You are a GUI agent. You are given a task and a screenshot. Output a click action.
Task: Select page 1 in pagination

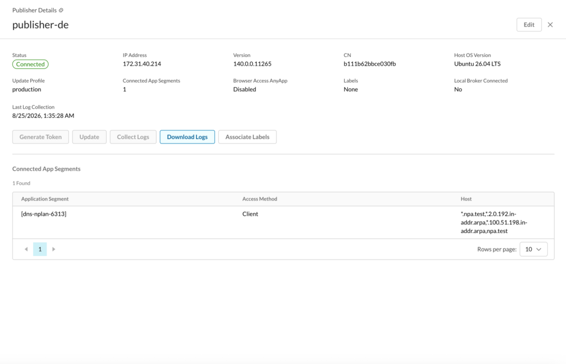40,249
